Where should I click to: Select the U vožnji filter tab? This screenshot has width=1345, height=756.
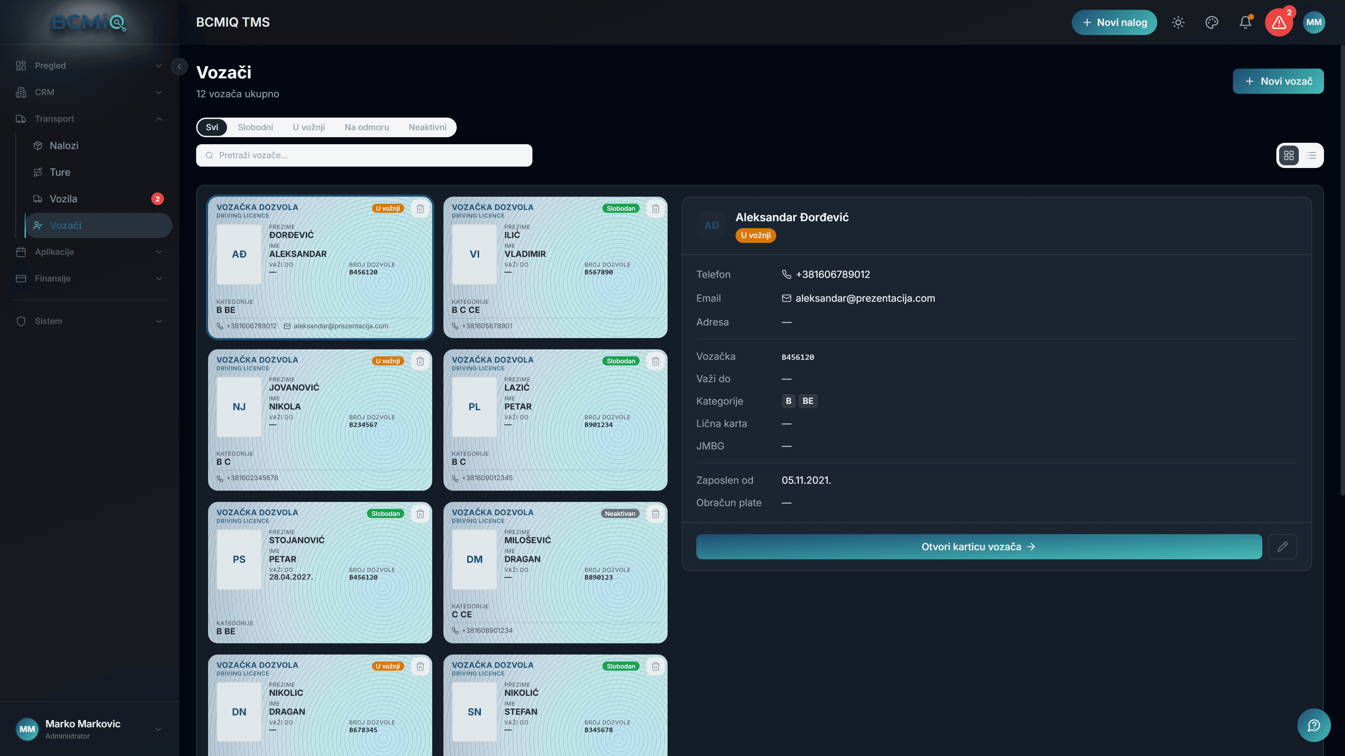pos(309,127)
